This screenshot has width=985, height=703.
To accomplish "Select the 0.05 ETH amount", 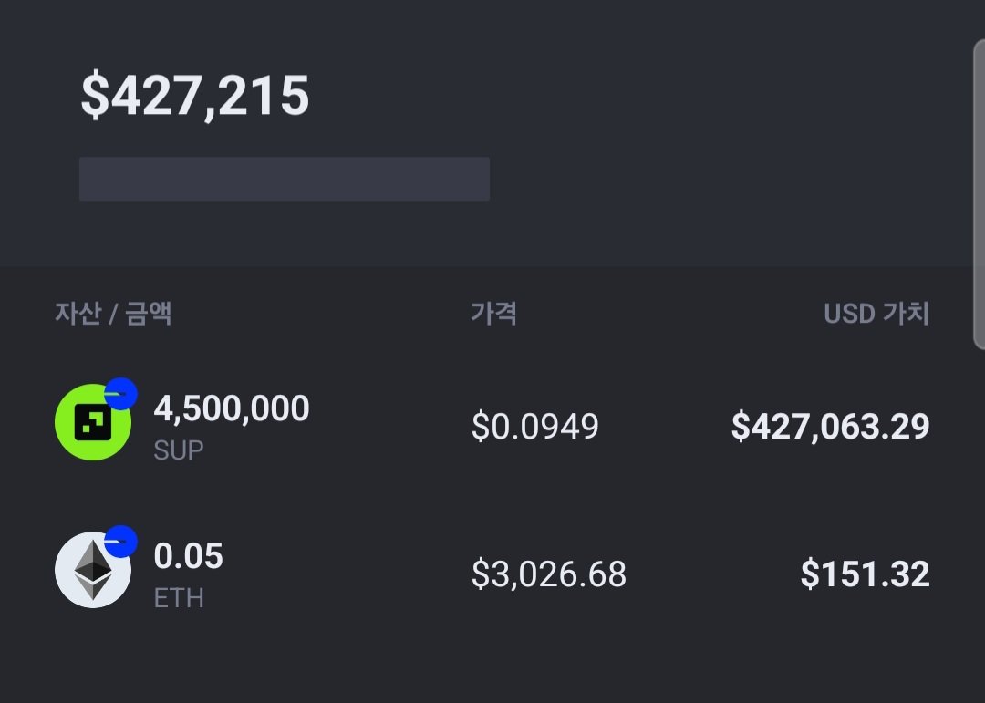I will pyautogui.click(x=189, y=556).
